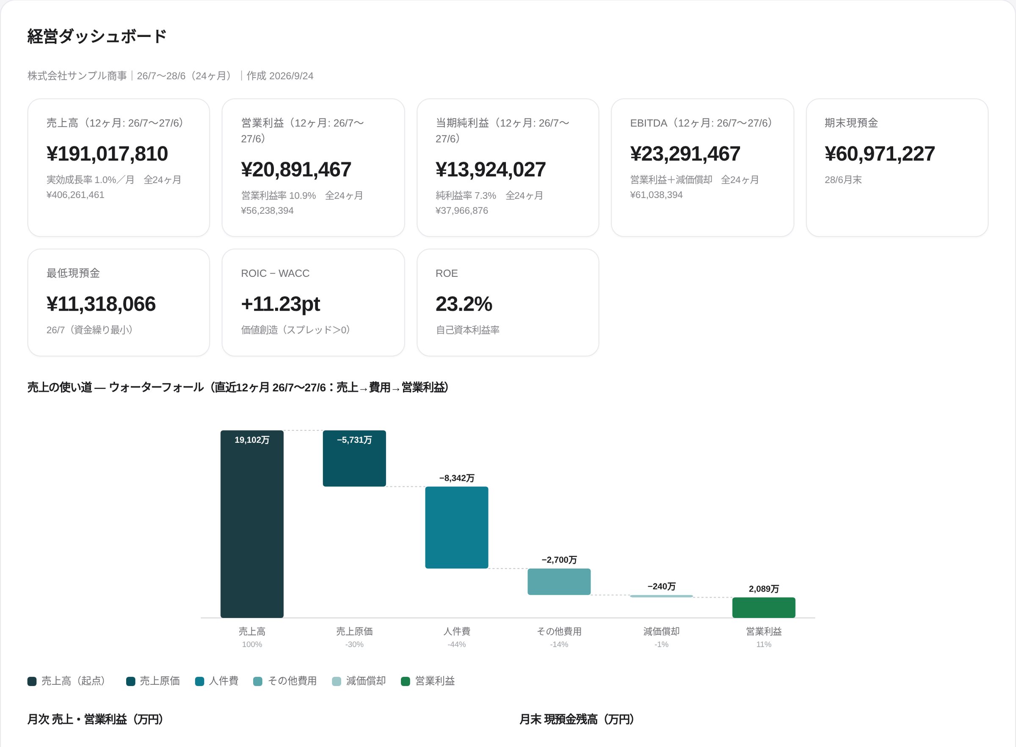Select the その他費用 legend swatch

pos(258,681)
